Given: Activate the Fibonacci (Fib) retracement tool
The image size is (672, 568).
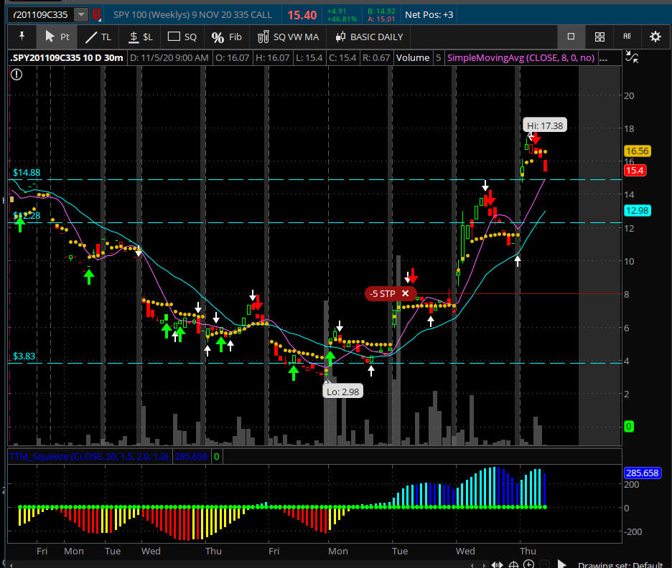Looking at the screenshot, I should [x=227, y=37].
